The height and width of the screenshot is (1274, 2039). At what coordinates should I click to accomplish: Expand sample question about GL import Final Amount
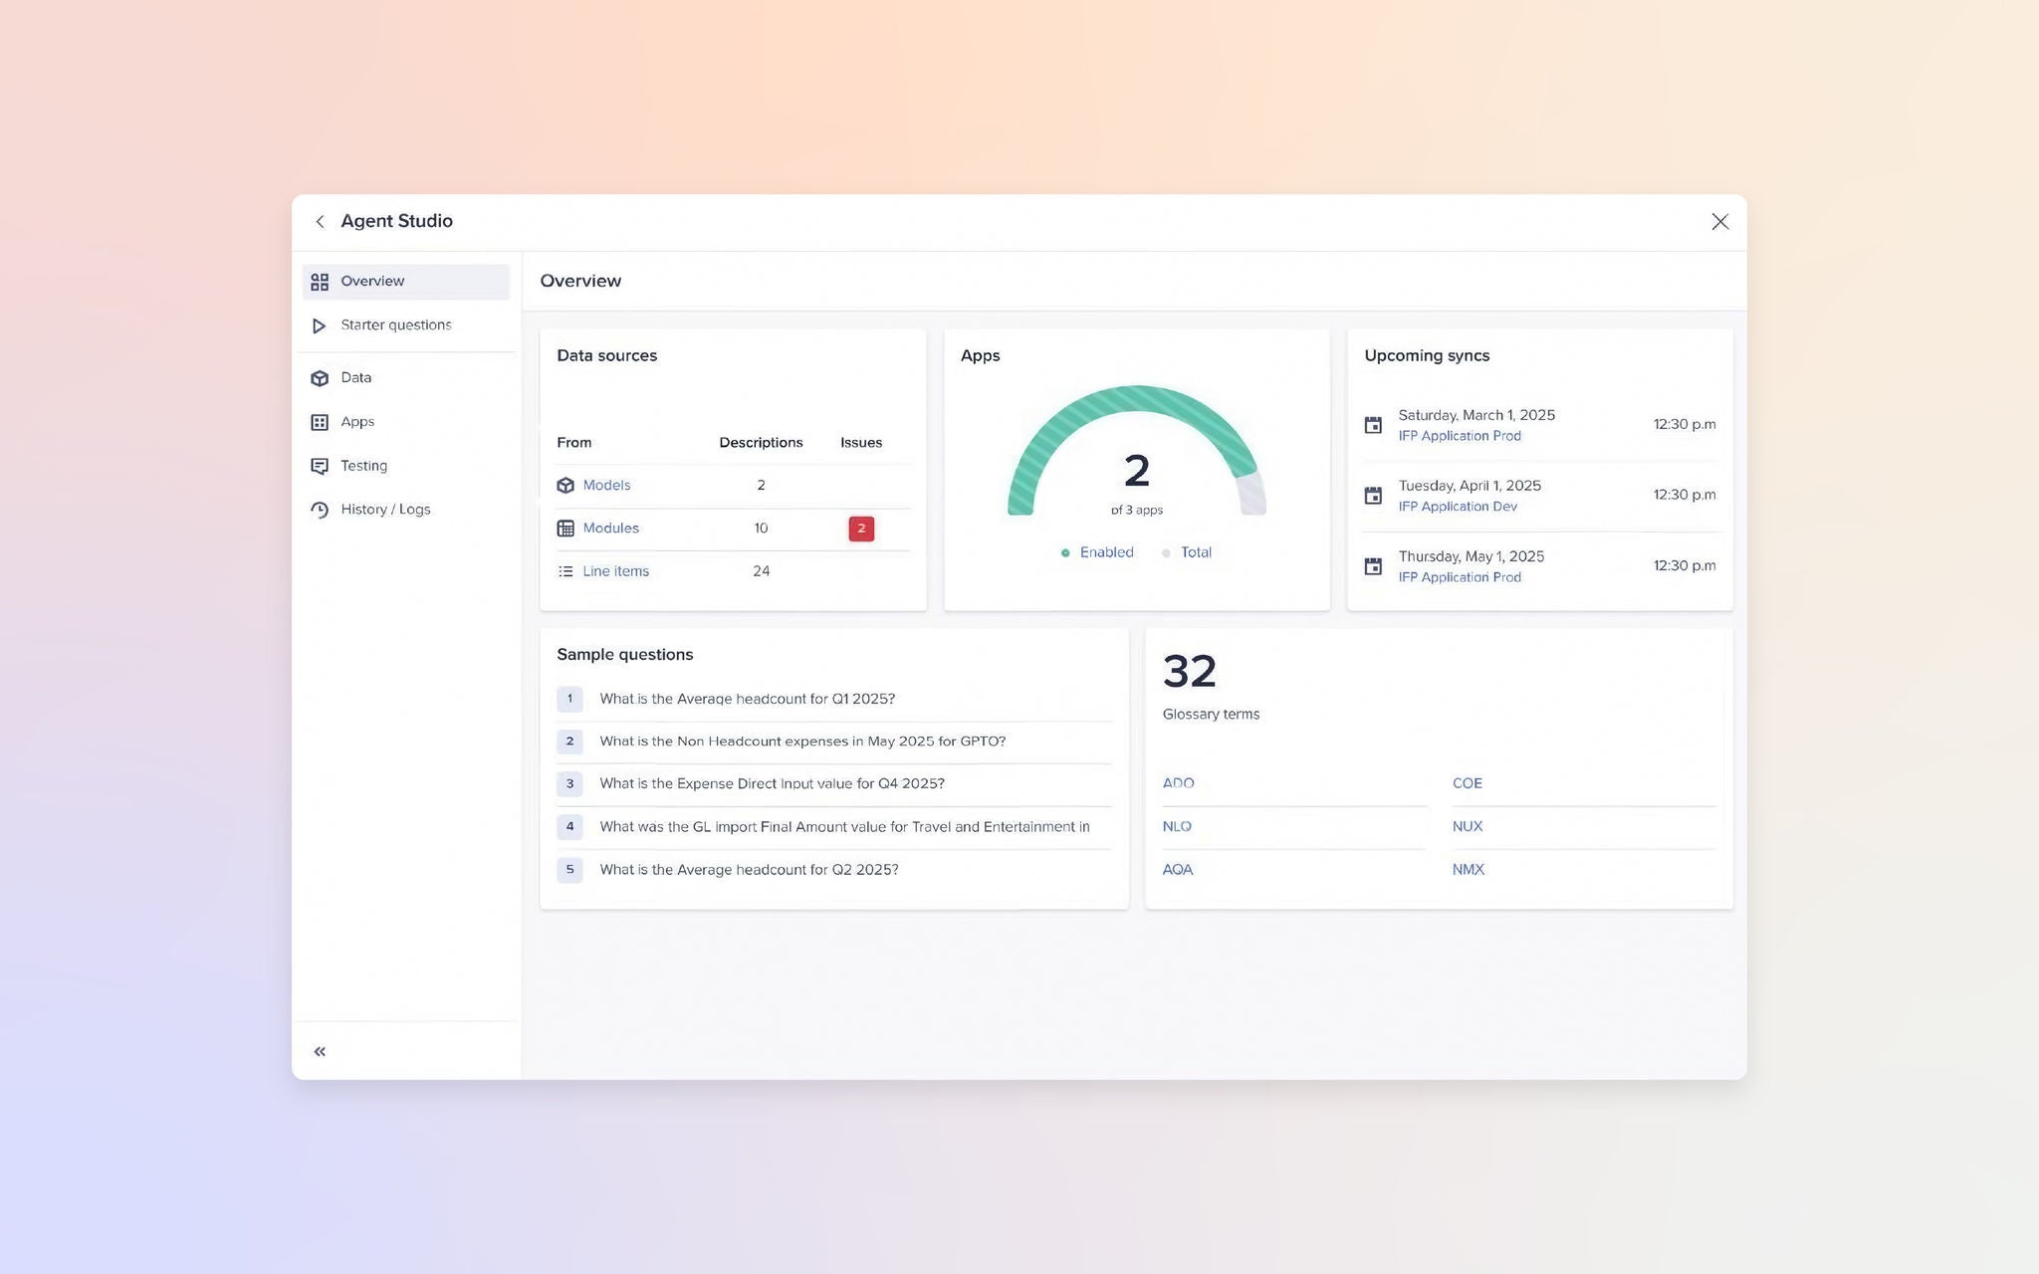842,826
